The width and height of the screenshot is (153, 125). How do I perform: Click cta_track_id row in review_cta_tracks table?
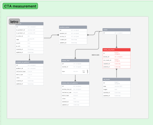click(x=117, y=60)
